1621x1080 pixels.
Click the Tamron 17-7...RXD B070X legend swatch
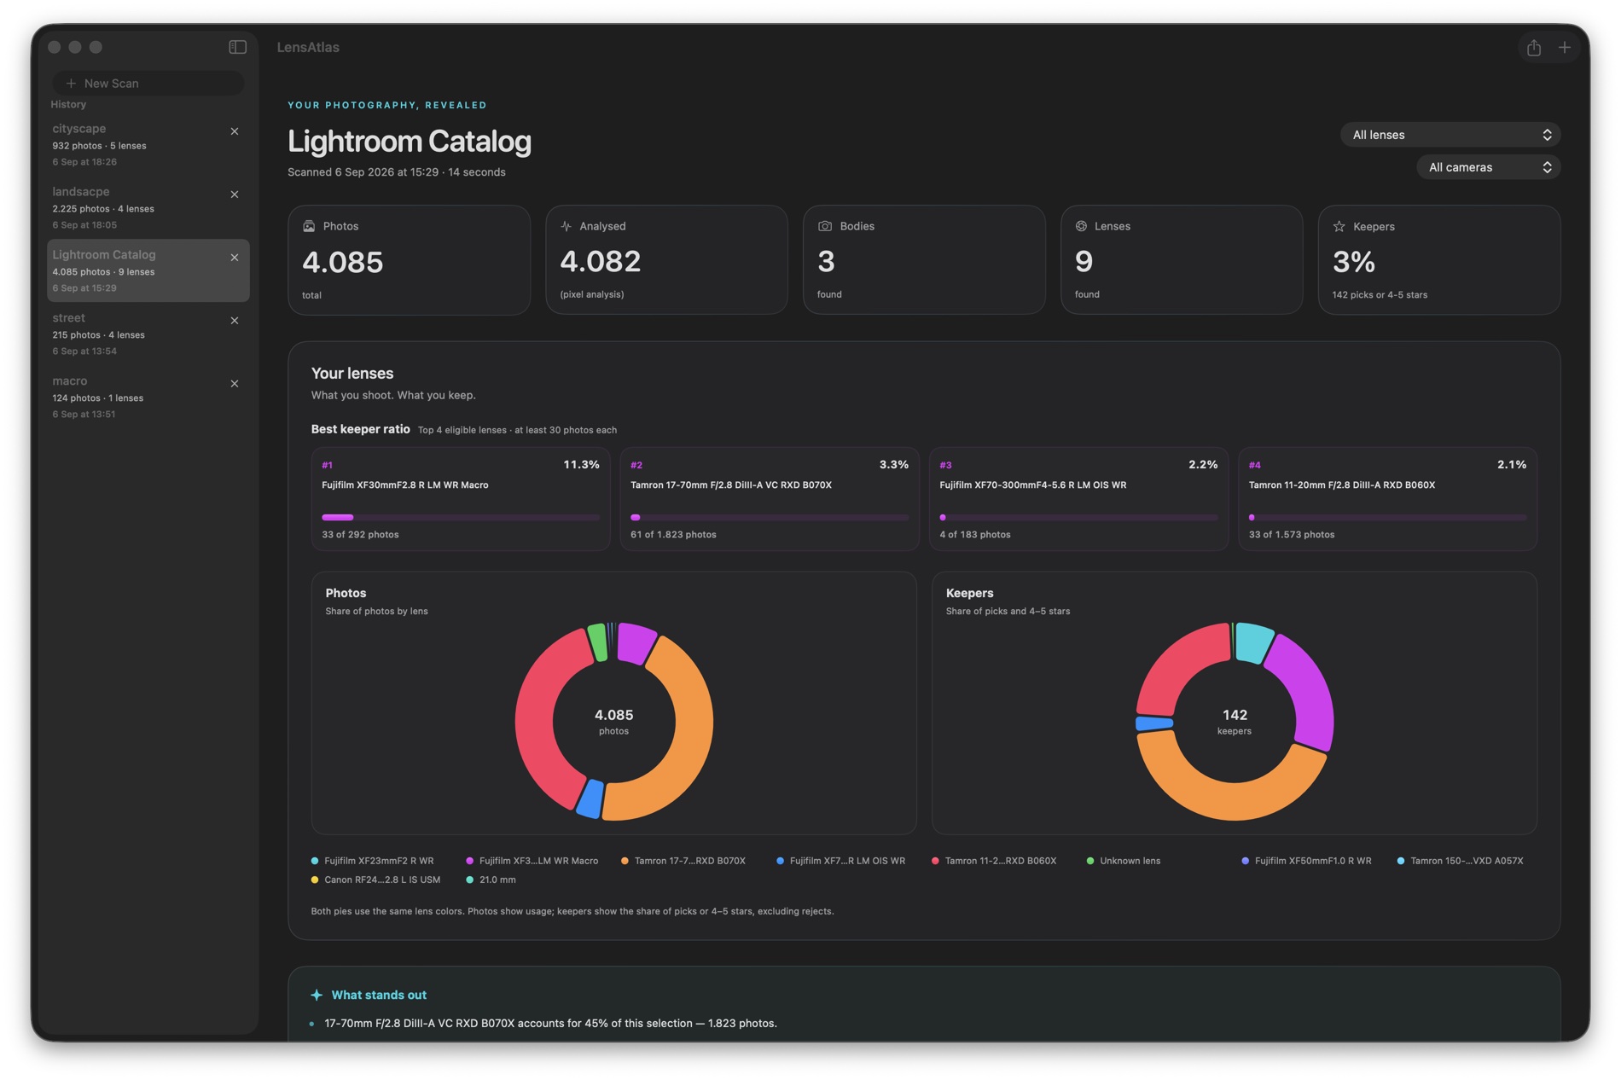(x=625, y=861)
